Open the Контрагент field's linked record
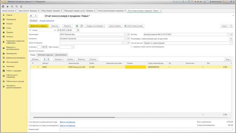This screenshot has width=236, height=133. coord(128,39)
